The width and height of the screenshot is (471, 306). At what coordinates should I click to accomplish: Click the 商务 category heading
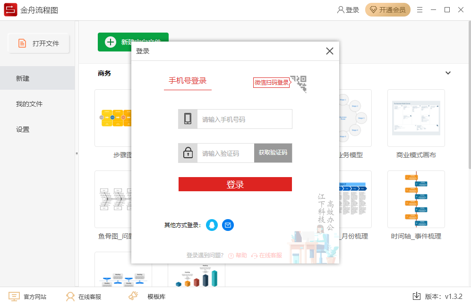point(104,73)
